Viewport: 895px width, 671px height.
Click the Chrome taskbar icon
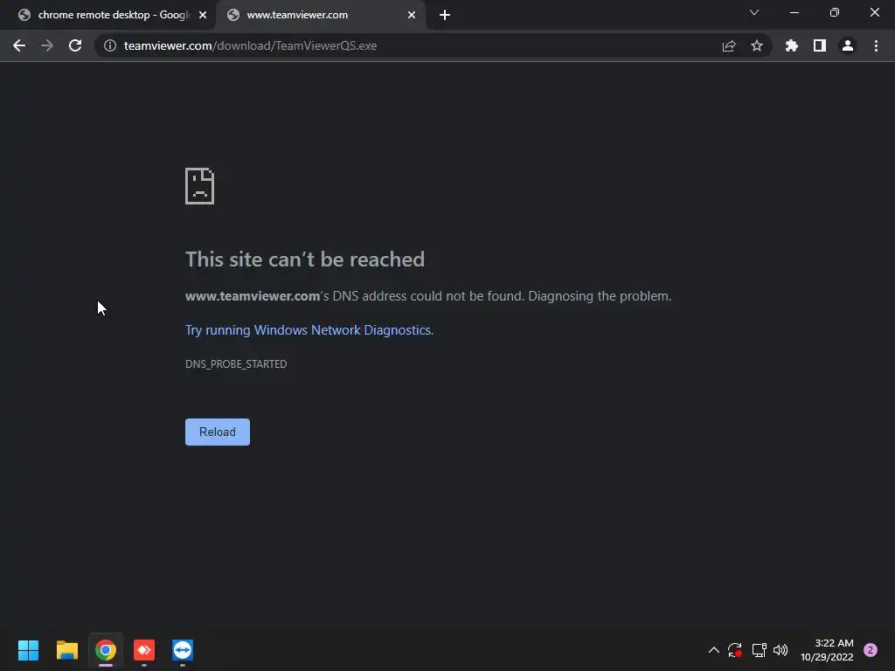pyautogui.click(x=106, y=650)
